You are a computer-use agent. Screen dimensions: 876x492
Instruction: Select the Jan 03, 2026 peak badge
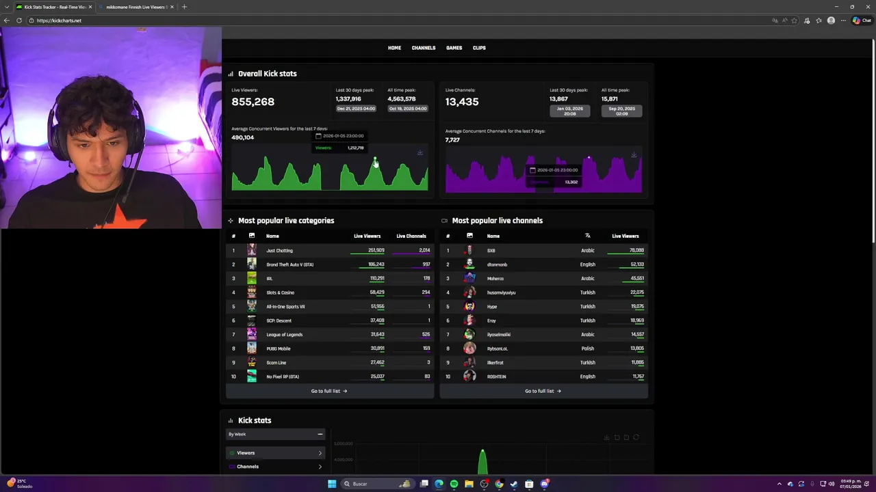569,111
